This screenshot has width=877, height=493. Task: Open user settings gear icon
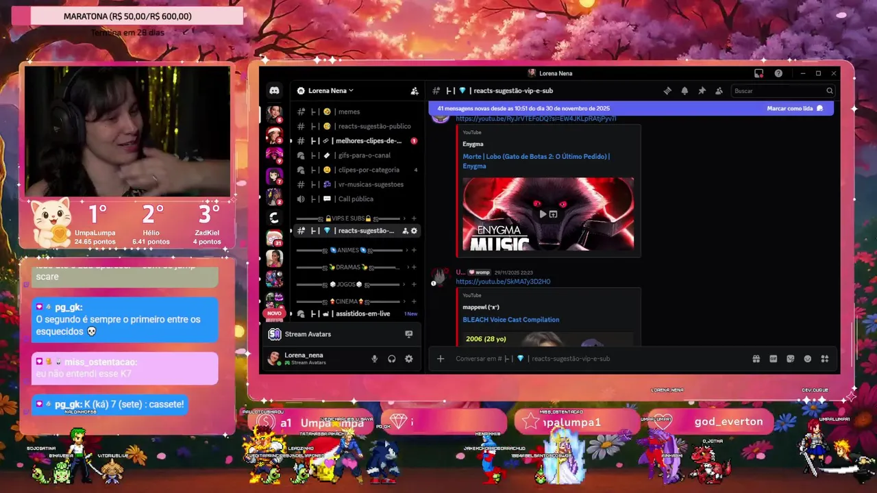(x=409, y=358)
